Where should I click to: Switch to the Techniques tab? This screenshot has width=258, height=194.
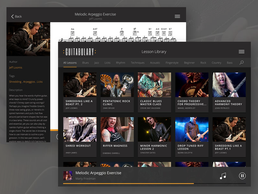[x=138, y=63]
